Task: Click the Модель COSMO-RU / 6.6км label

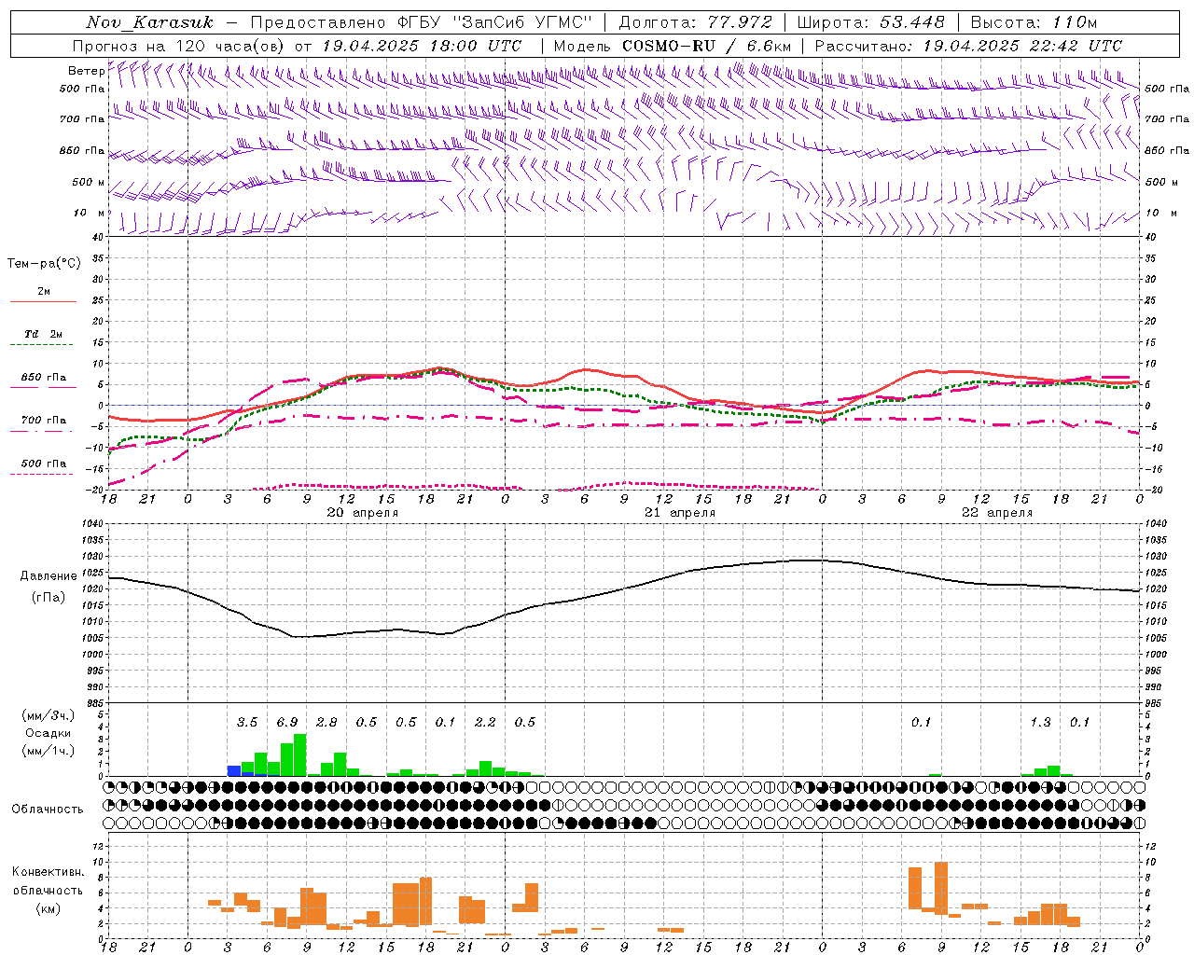Action: click(673, 46)
